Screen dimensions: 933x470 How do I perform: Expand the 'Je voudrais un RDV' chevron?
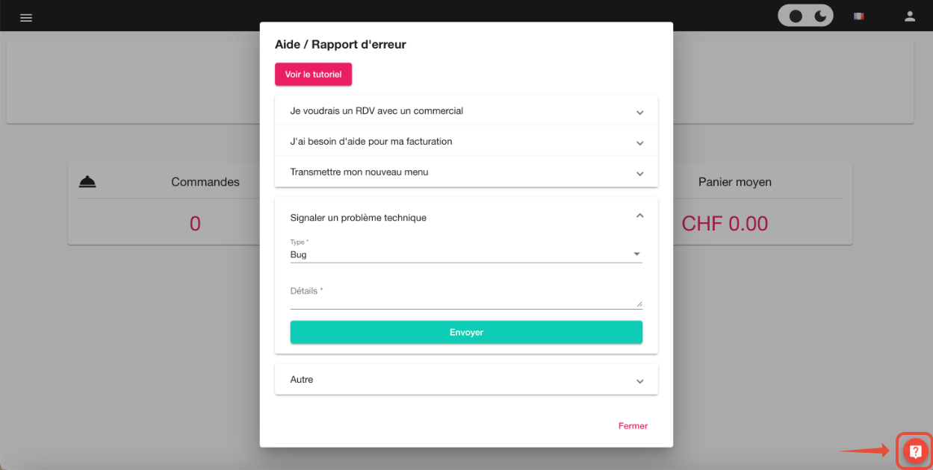(x=639, y=112)
